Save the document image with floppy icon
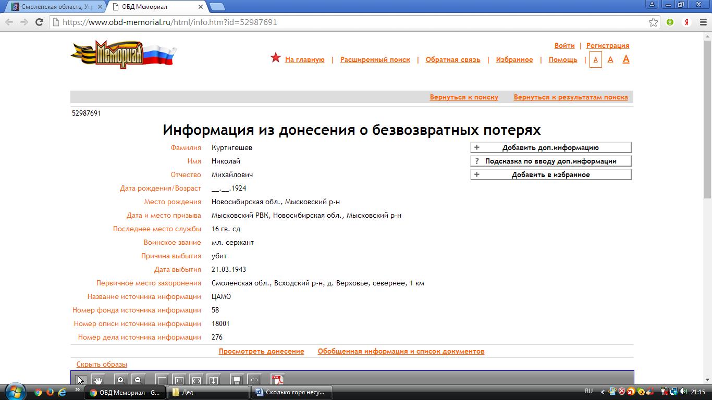This screenshot has width=712, height=400. click(x=237, y=380)
